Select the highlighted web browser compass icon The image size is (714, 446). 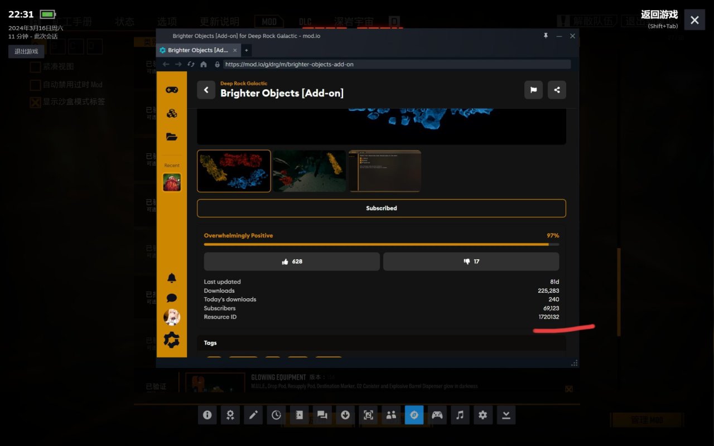pyautogui.click(x=414, y=415)
